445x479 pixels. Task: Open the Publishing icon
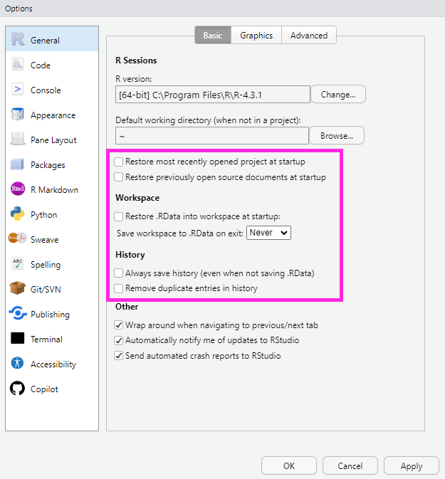tap(18, 313)
